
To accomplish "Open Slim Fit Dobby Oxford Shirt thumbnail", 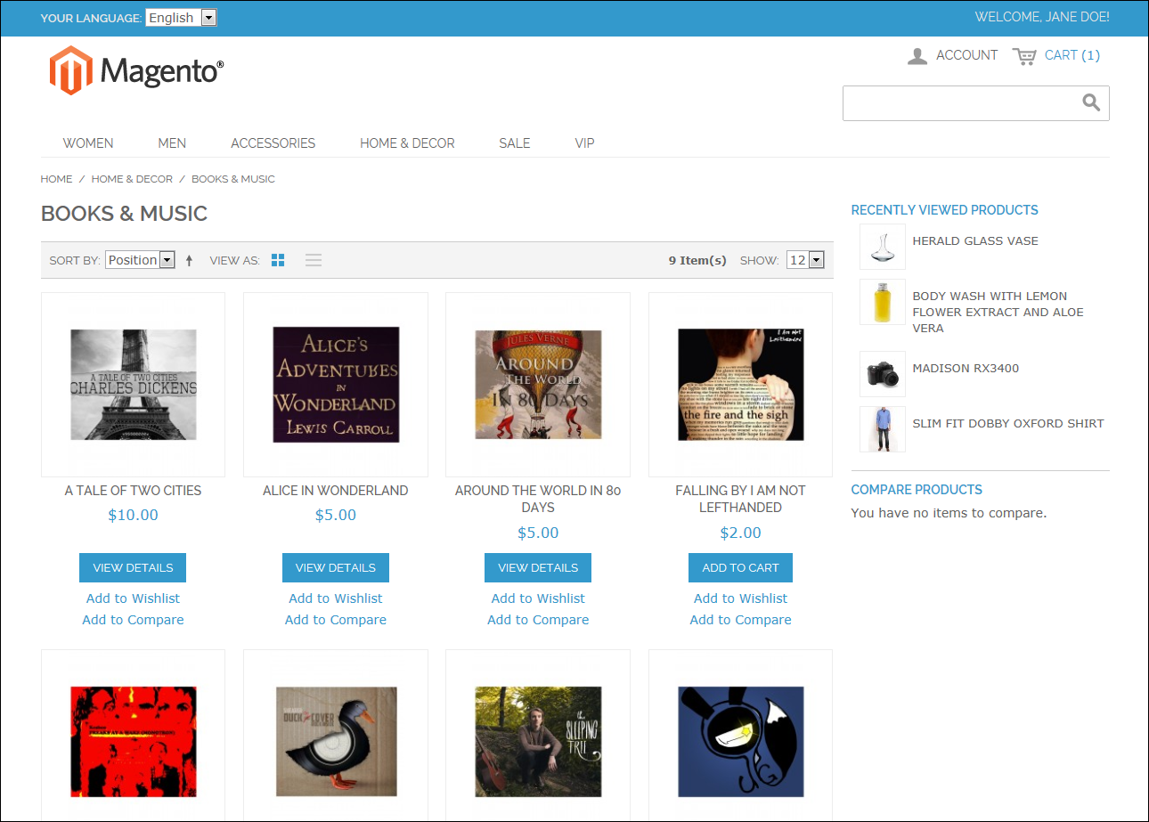I will tap(883, 429).
